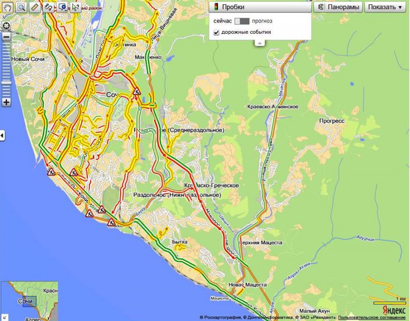The width and height of the screenshot is (410, 321).
Task: Activate the info pointer tool
Action: tap(76, 7)
